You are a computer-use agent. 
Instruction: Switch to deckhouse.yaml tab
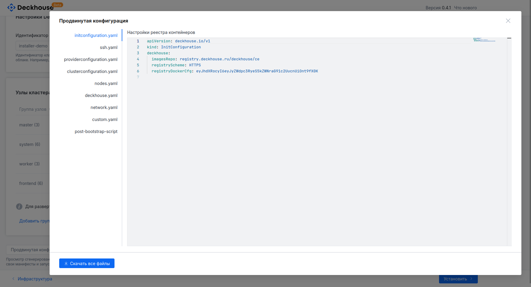(101, 95)
